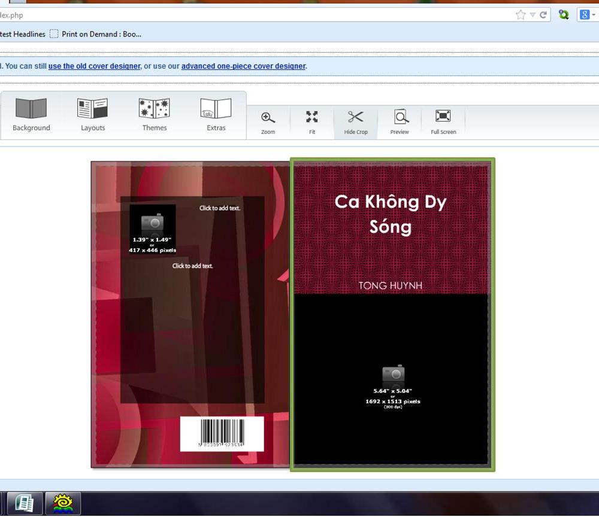Expand the address bar history dropdown arrow
599x517 pixels.
533,15
